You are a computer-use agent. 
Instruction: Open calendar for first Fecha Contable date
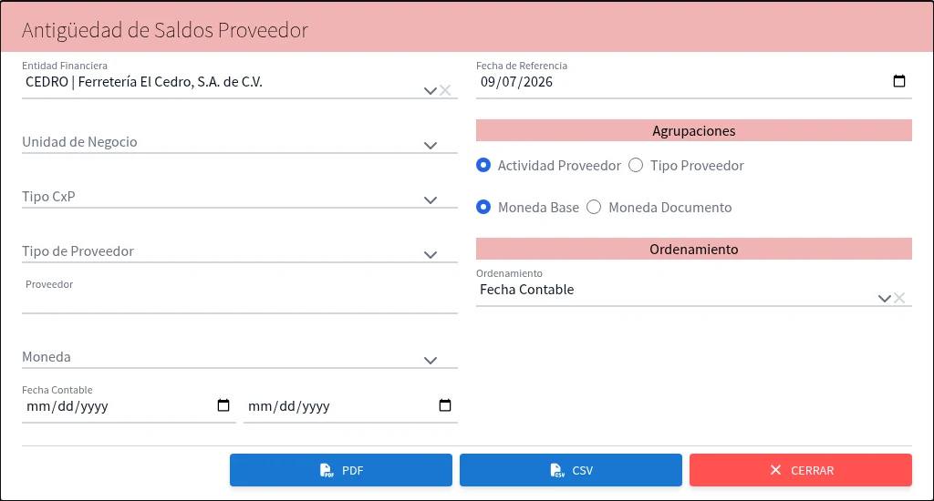[223, 405]
